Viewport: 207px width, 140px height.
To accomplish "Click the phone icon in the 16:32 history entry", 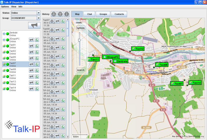I will 63,39.
